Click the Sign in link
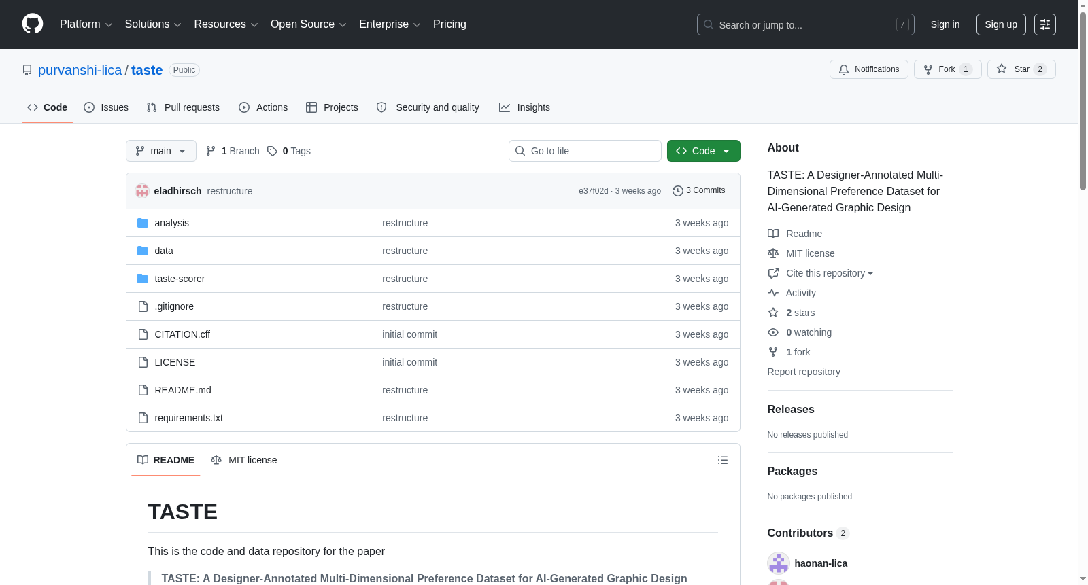Image resolution: width=1088 pixels, height=585 pixels. pos(945,24)
